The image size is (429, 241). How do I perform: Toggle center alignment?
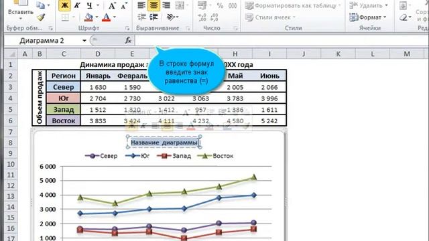pos(154,5)
